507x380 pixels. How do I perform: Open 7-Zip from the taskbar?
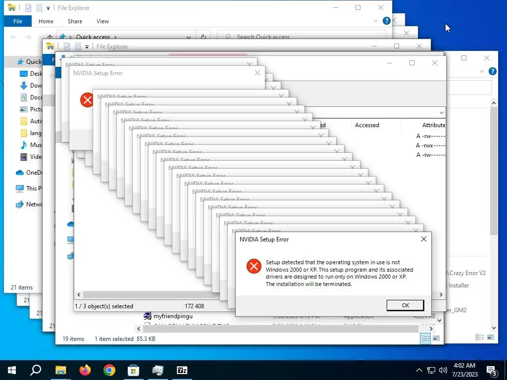click(x=182, y=370)
